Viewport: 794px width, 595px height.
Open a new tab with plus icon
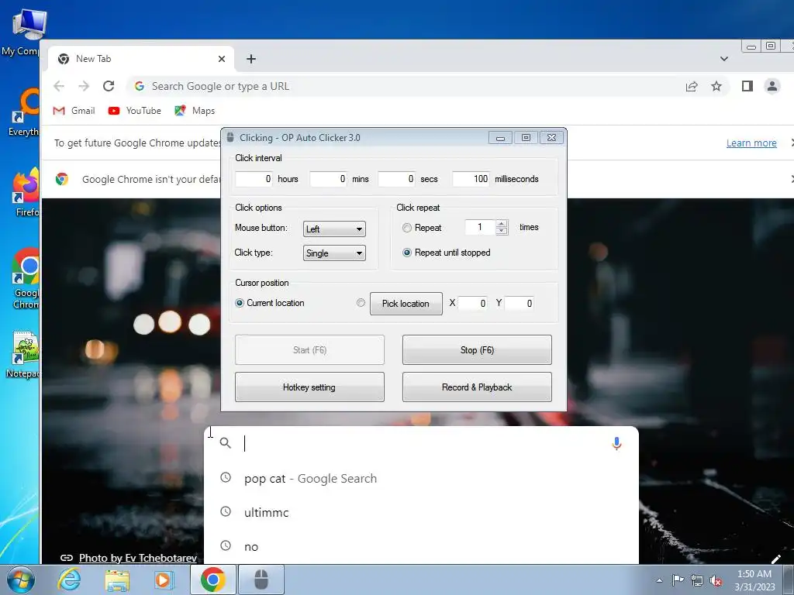pos(251,59)
